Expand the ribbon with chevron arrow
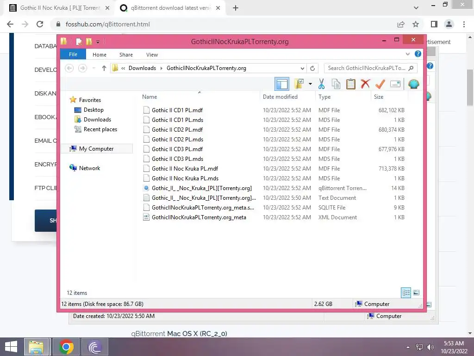474x356 pixels. [x=407, y=54]
